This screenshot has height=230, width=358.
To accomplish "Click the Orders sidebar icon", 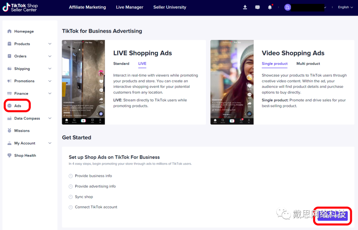I will (9, 56).
